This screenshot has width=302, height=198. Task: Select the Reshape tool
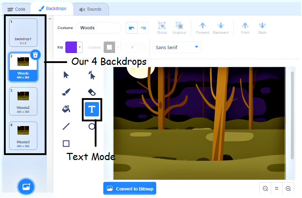(x=92, y=74)
